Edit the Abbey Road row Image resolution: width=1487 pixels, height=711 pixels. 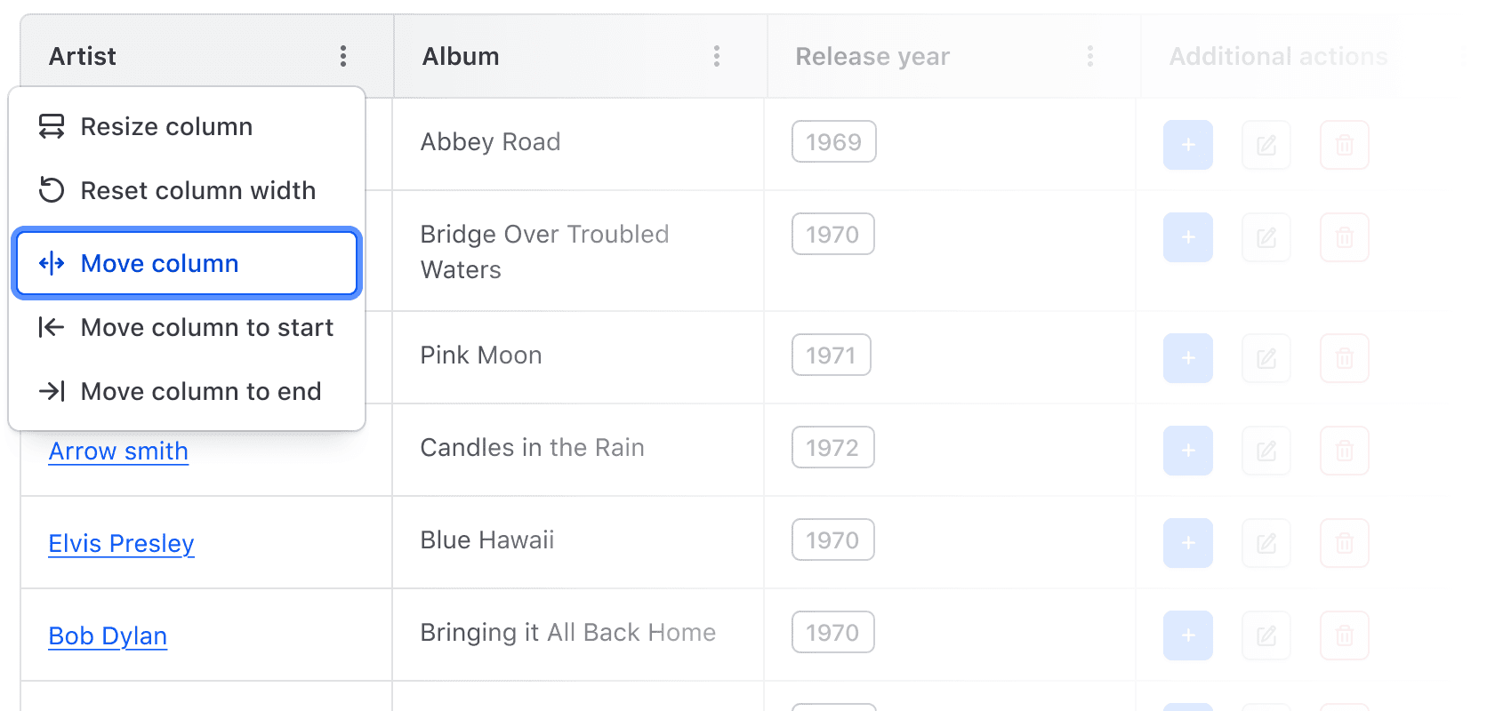[x=1266, y=145]
